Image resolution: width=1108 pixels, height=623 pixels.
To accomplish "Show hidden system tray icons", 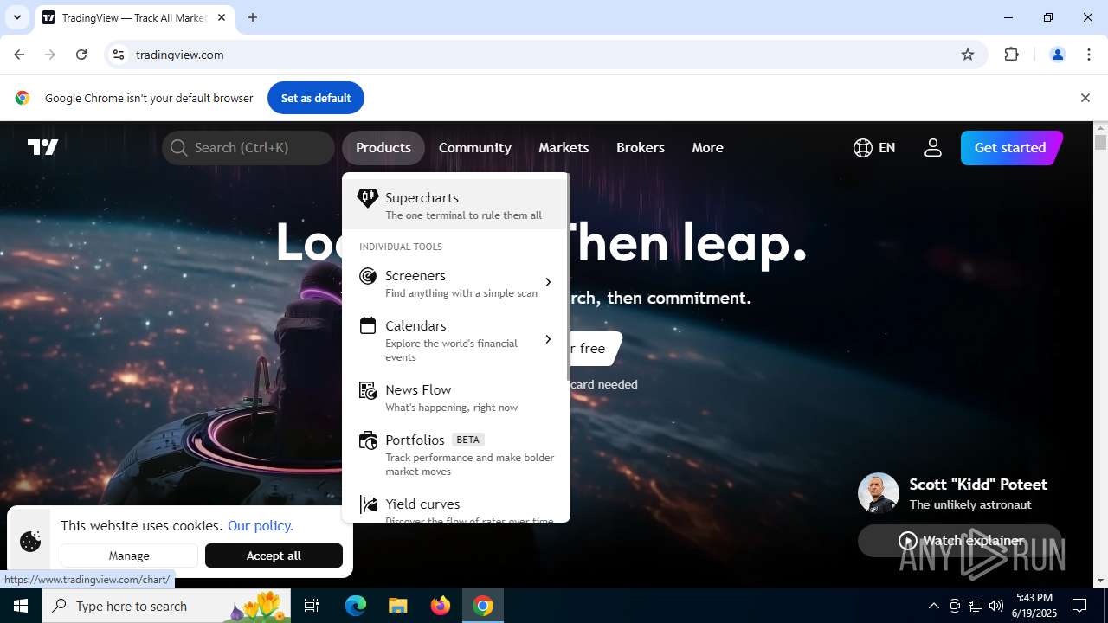I will 933,606.
